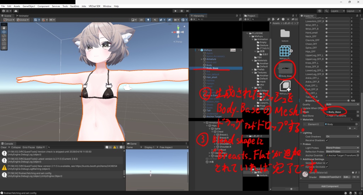This screenshot has height=195, width=363.
Task: Select the Body_Base mesh asset thumbnail
Action: (285, 69)
